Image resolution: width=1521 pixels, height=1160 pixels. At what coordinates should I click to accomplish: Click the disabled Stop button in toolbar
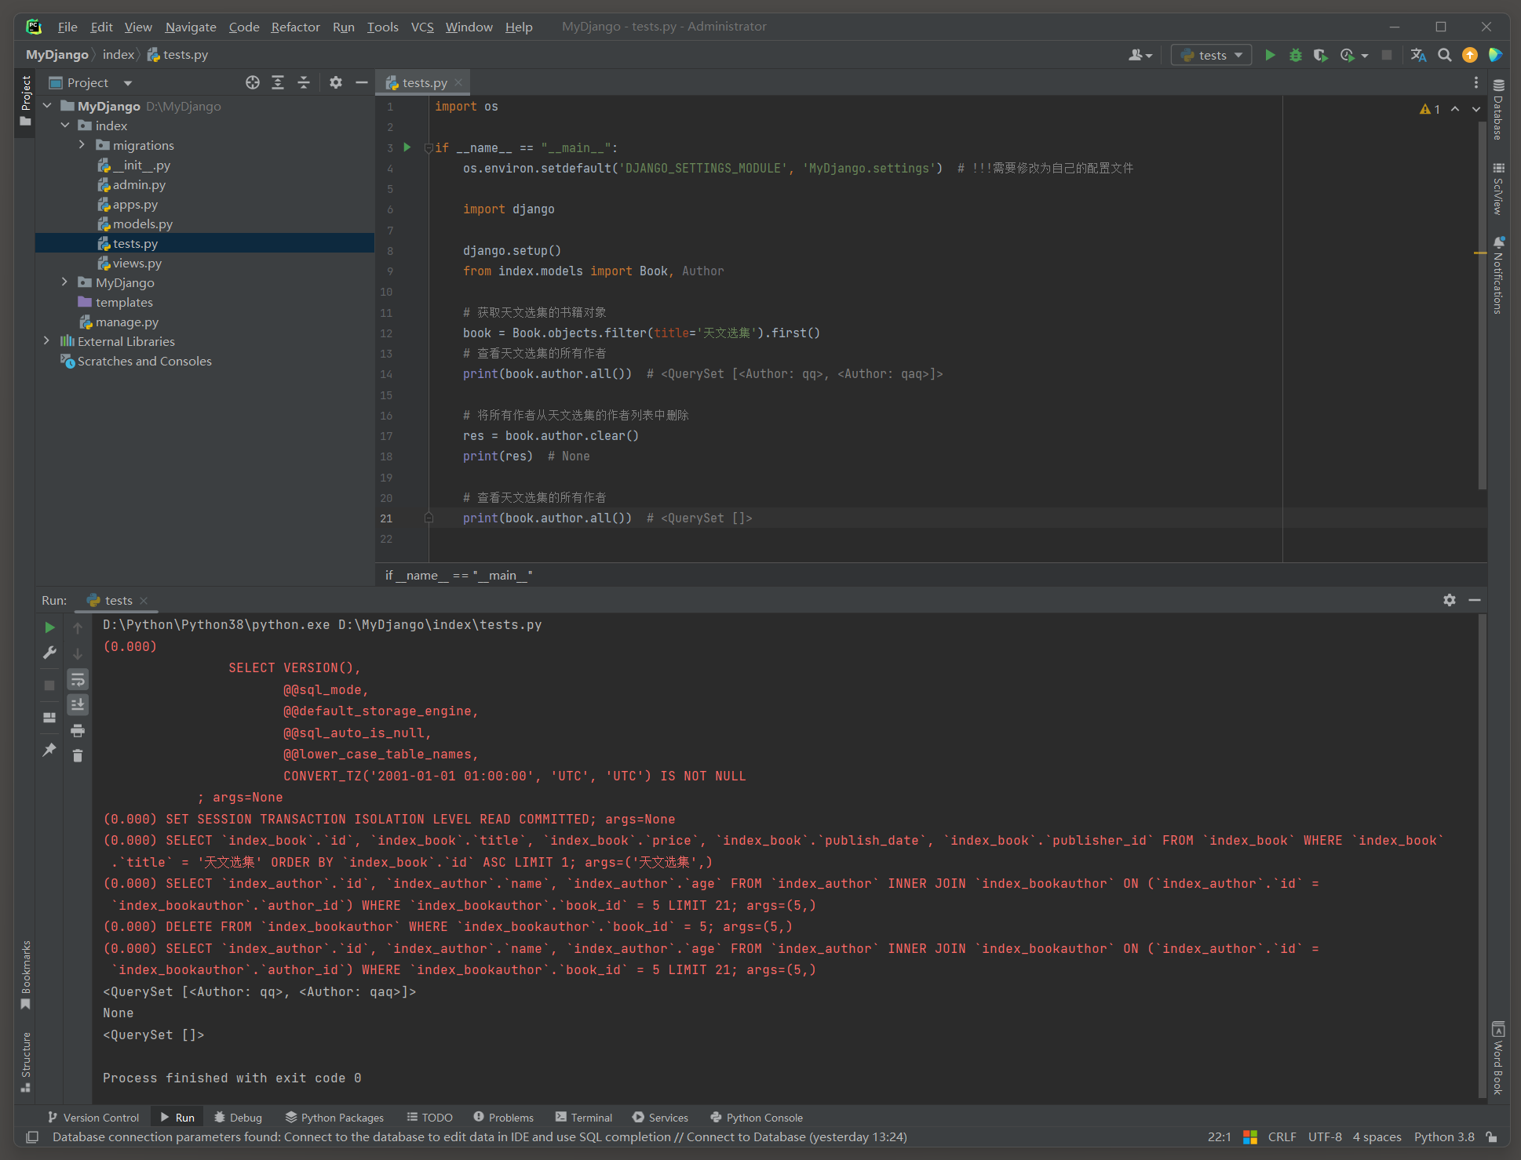pos(1387,55)
